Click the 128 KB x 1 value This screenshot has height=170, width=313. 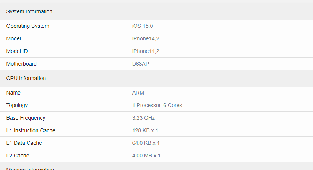pos(145,130)
